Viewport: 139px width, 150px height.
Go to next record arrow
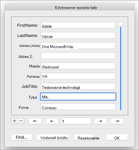click(x=100, y=121)
